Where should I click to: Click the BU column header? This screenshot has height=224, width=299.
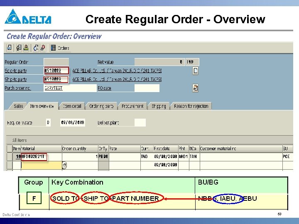click(x=287, y=149)
